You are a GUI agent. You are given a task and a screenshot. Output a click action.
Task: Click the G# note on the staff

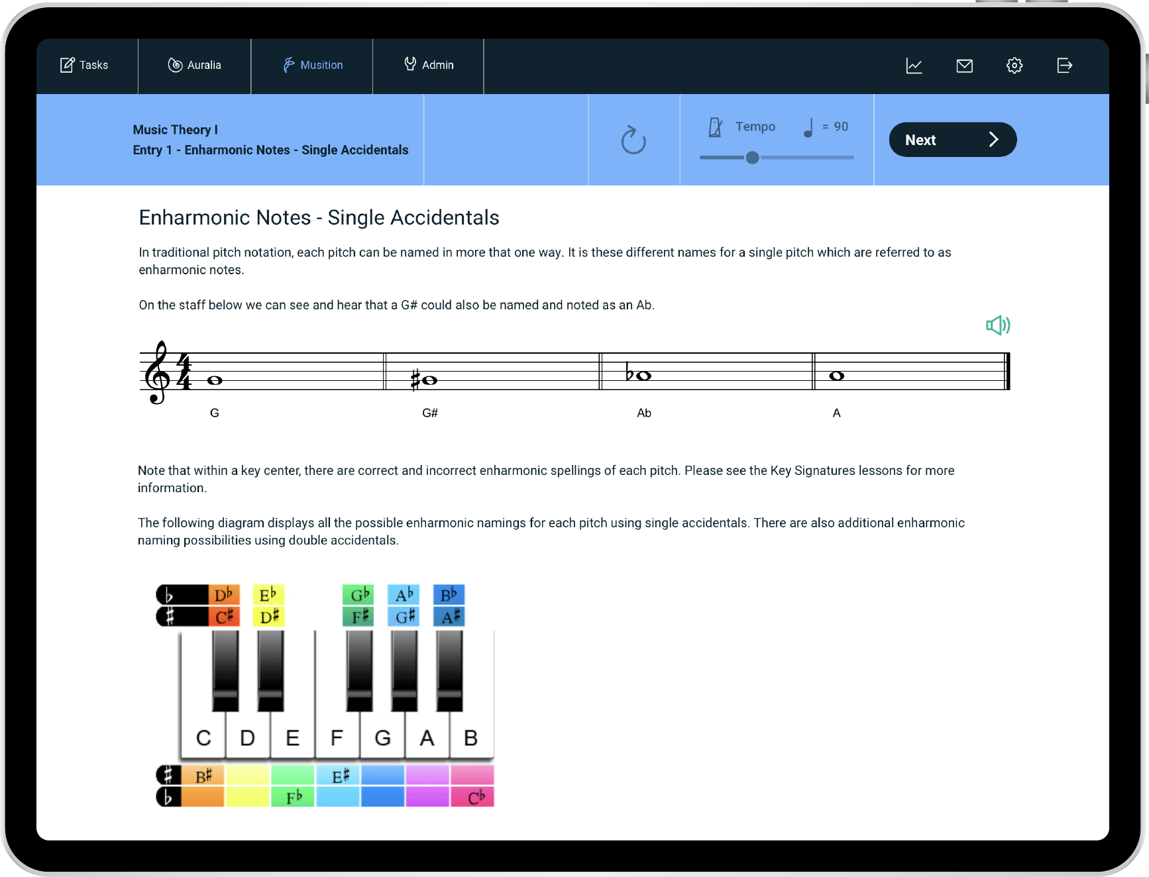[x=429, y=380]
